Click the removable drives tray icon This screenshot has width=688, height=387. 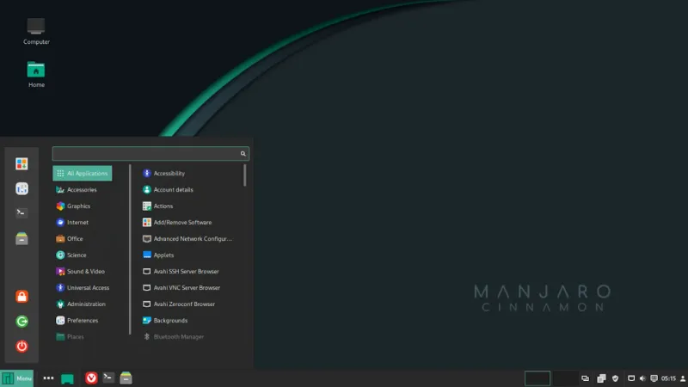pyautogui.click(x=631, y=378)
